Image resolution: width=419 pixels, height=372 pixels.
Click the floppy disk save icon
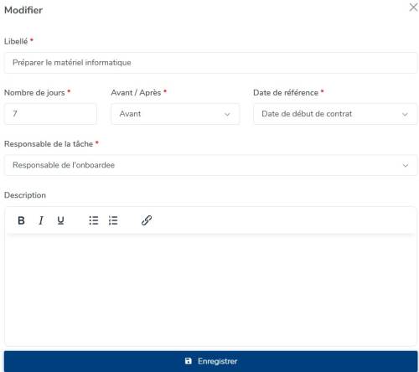tap(189, 361)
